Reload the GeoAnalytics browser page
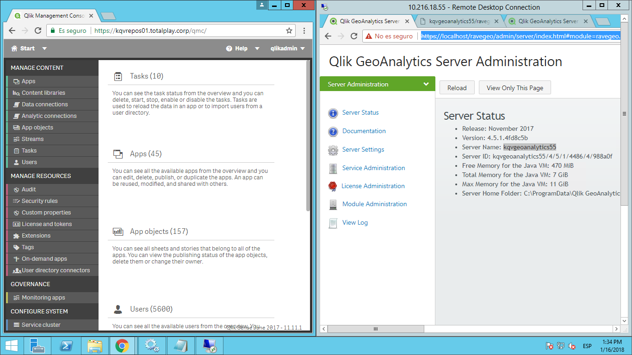This screenshot has height=355, width=632. [354, 36]
